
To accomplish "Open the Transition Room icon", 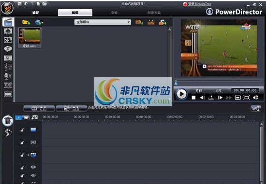I will [x=8, y=58].
